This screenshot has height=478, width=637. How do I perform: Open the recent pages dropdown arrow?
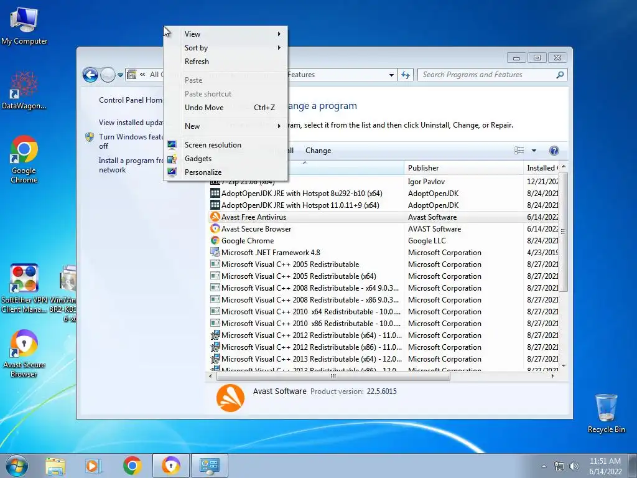[x=120, y=75]
